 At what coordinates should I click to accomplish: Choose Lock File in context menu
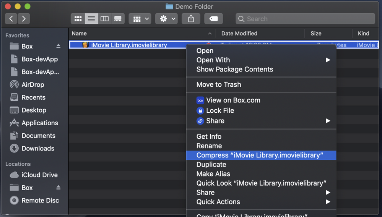coord(261,110)
